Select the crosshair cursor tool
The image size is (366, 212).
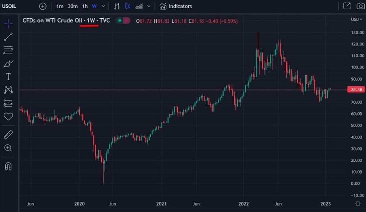(x=8, y=23)
